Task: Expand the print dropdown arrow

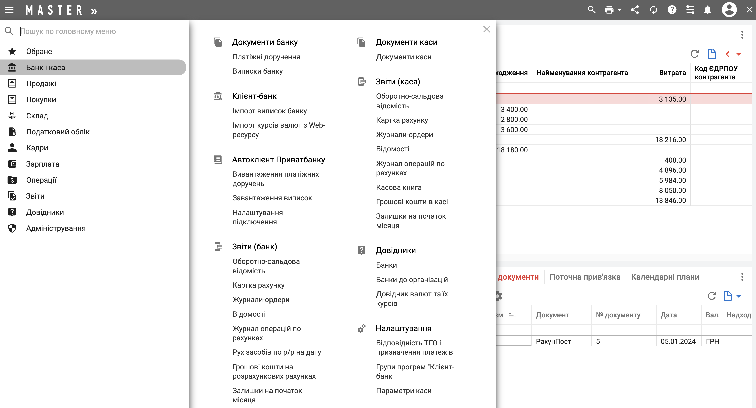Action: click(620, 10)
